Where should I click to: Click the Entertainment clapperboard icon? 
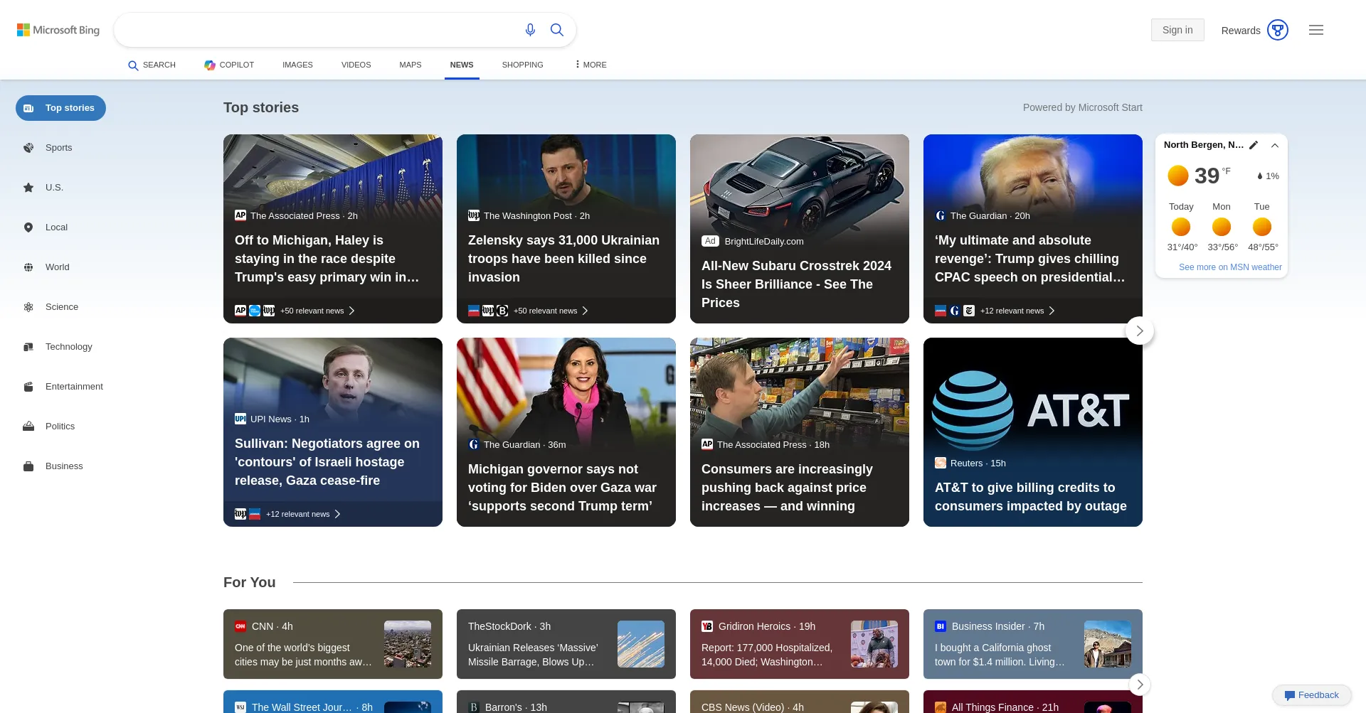(28, 387)
